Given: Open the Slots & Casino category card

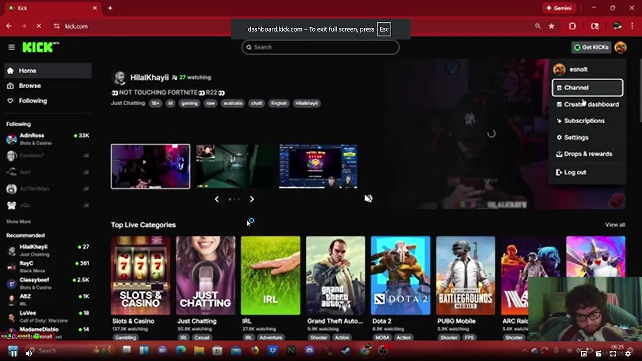Looking at the screenshot, I should 140,276.
